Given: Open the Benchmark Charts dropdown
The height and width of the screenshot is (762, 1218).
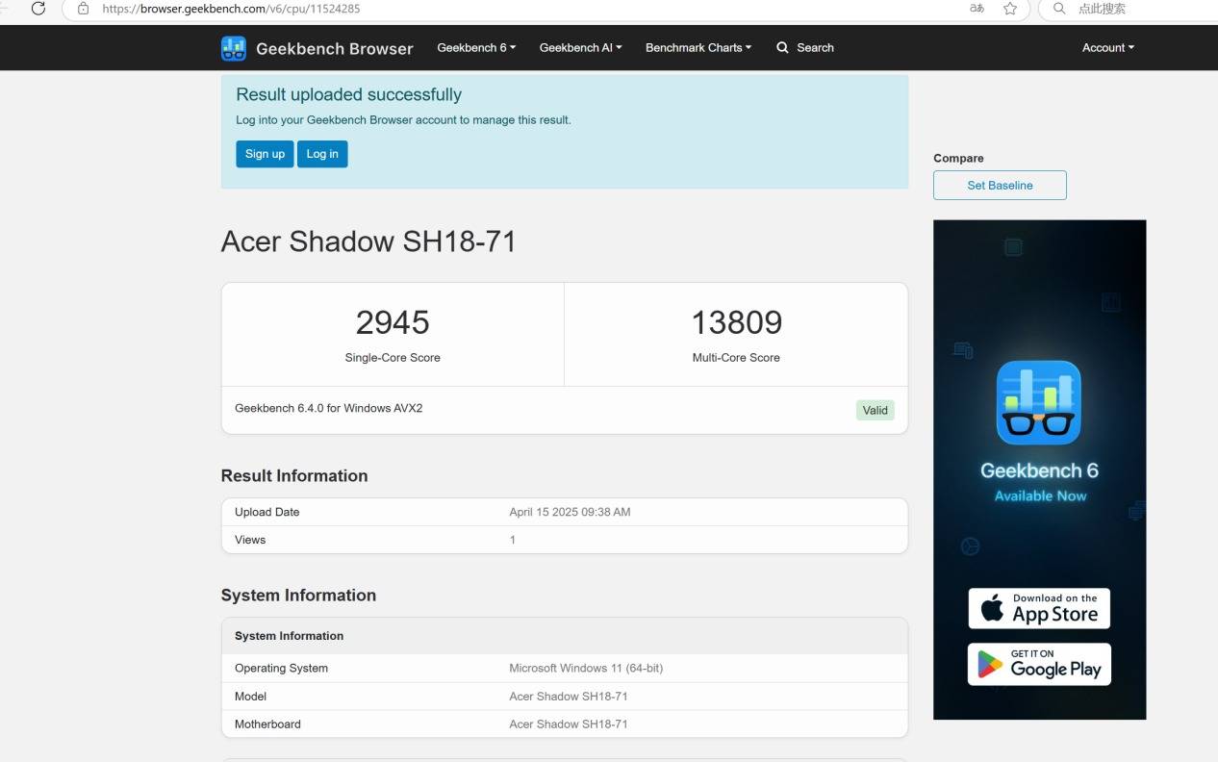Looking at the screenshot, I should 698,48.
